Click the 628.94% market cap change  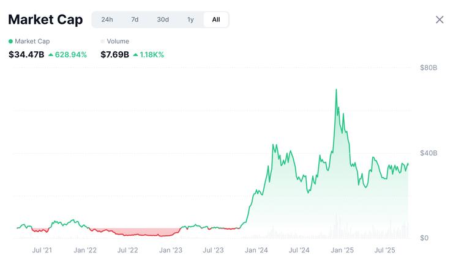71,55
